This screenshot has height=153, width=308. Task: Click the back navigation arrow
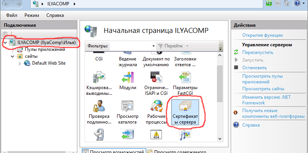click(x=7, y=4)
